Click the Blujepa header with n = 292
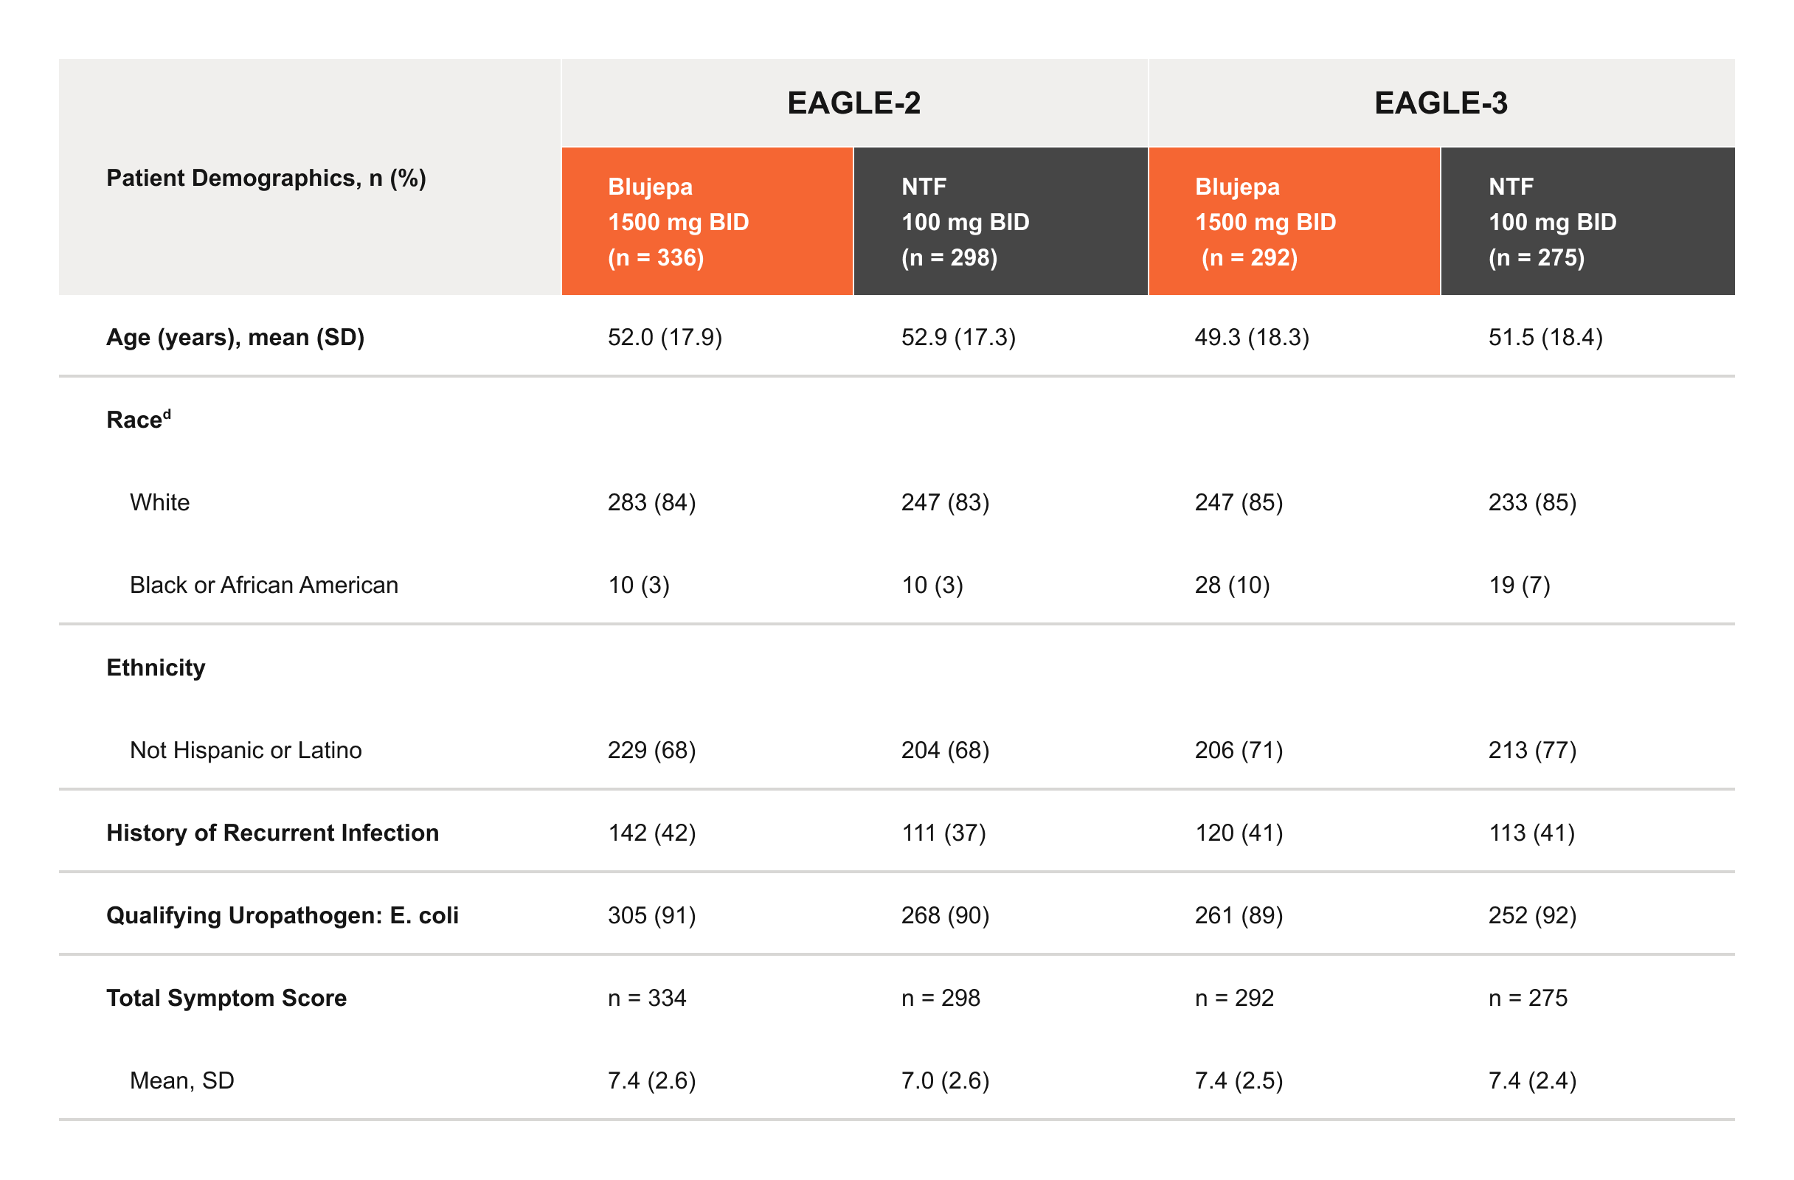Screen dimensions: 1794x1180 tap(1295, 221)
